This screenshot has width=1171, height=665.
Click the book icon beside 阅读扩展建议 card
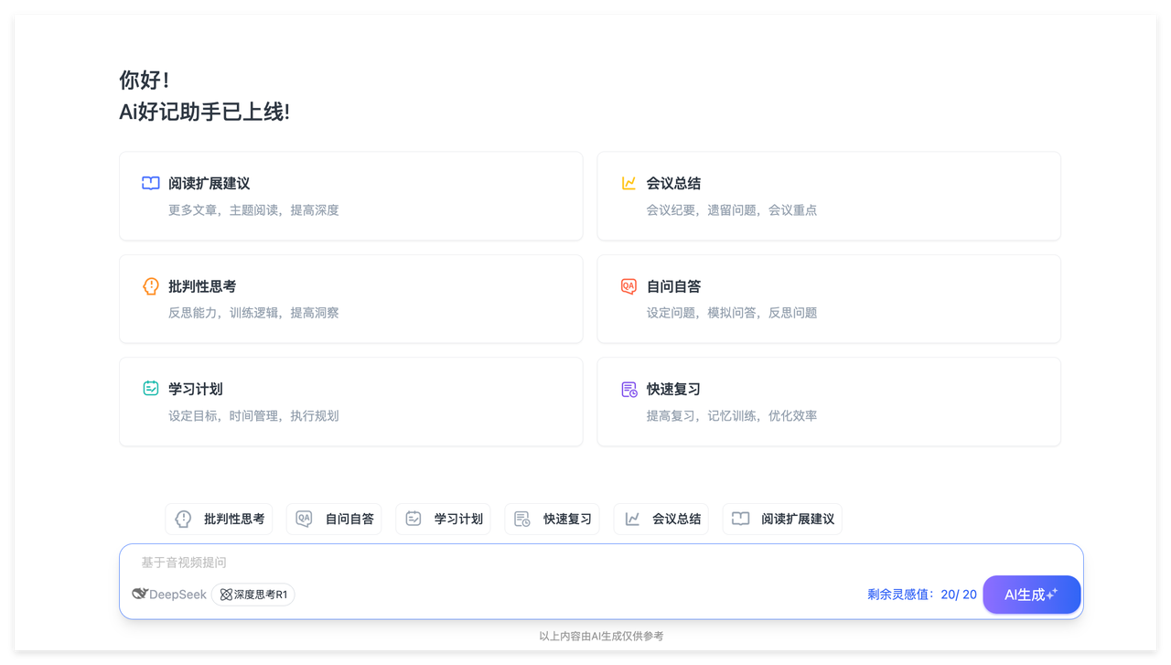pyautogui.click(x=151, y=183)
